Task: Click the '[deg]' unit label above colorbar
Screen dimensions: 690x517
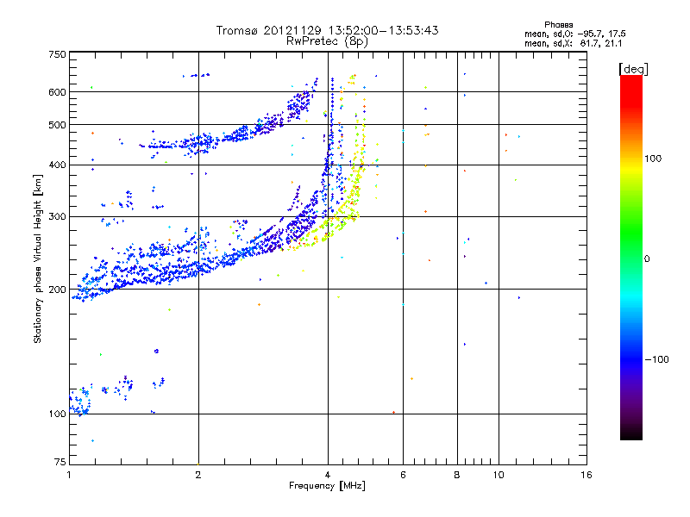Action: pos(633,69)
